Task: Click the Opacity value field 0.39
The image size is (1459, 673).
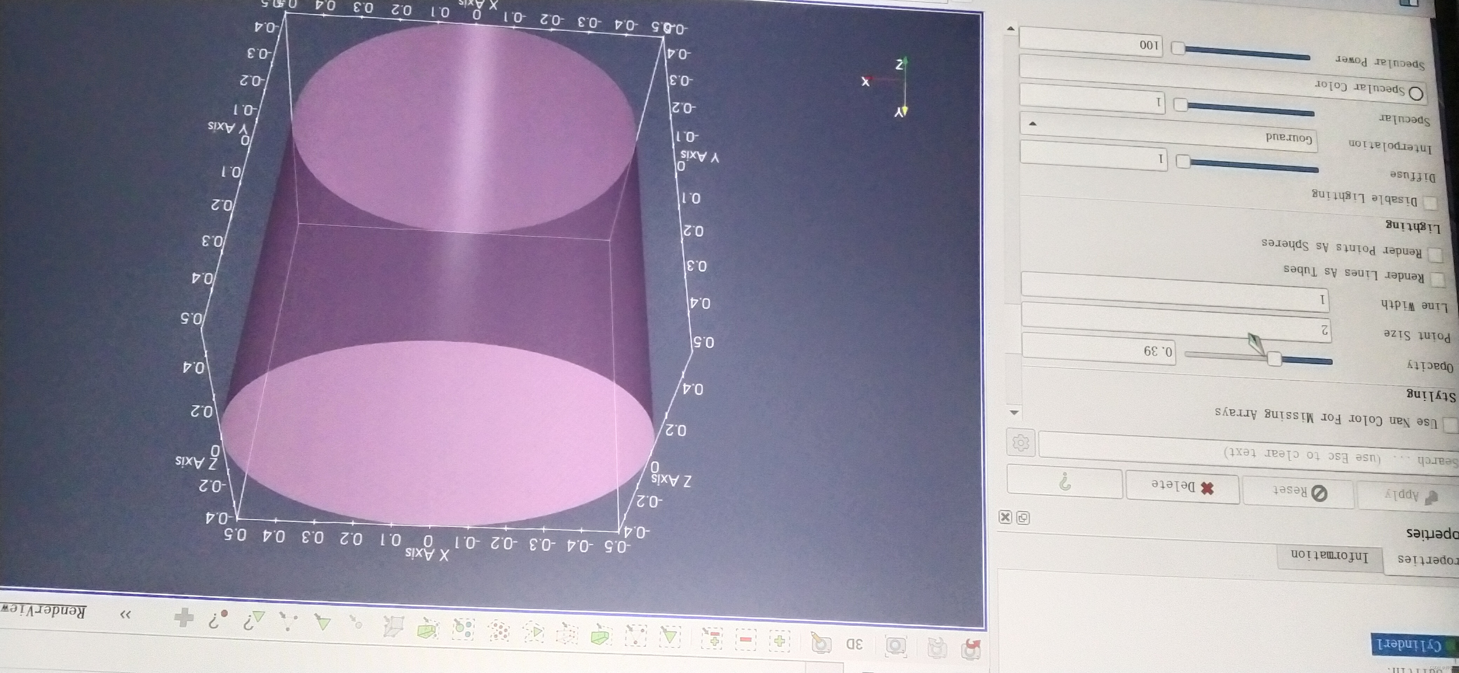Action: coord(1099,348)
